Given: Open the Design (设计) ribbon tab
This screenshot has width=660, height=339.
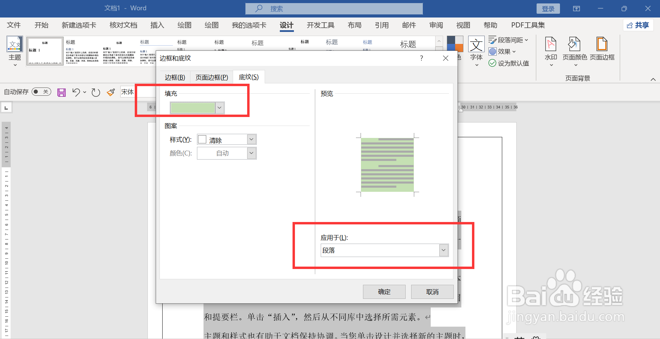Looking at the screenshot, I should 287,25.
